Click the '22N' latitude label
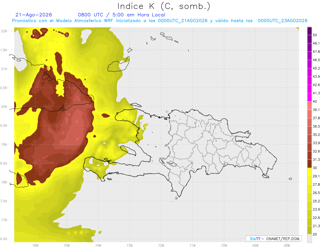 coord(4,31)
